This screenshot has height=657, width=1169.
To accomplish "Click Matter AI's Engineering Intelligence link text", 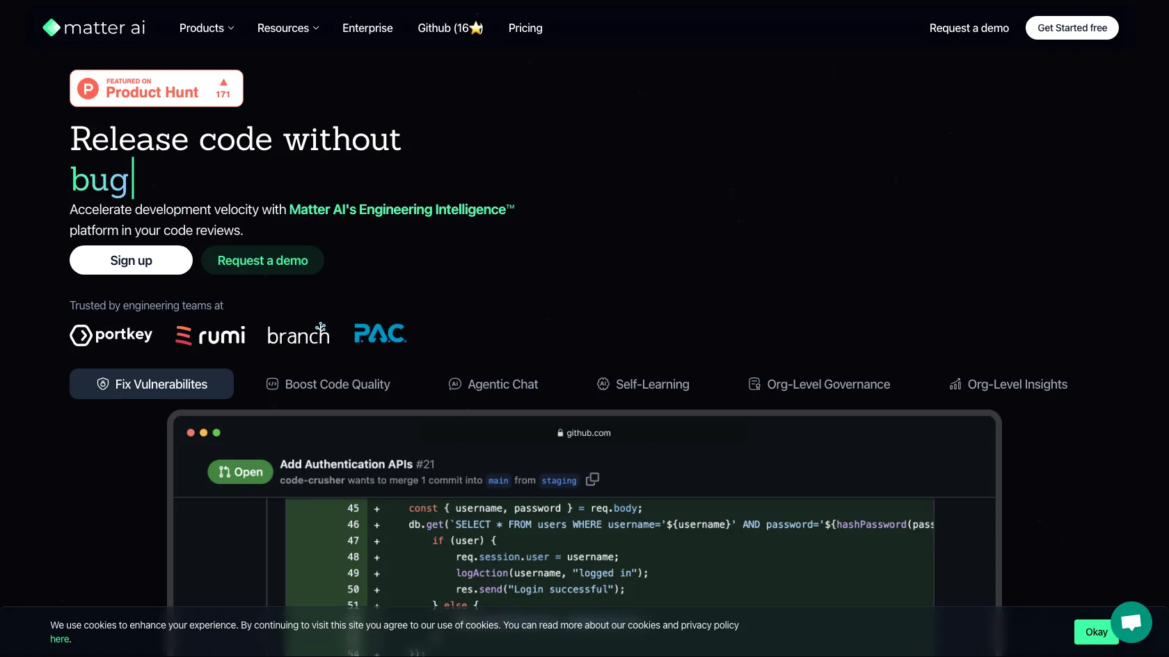I will coord(401,209).
